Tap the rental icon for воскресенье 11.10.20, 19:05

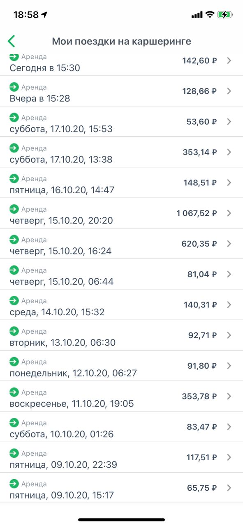pos(14,392)
